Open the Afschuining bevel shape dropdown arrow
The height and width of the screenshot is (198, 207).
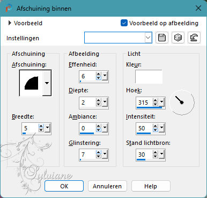coord(47,83)
